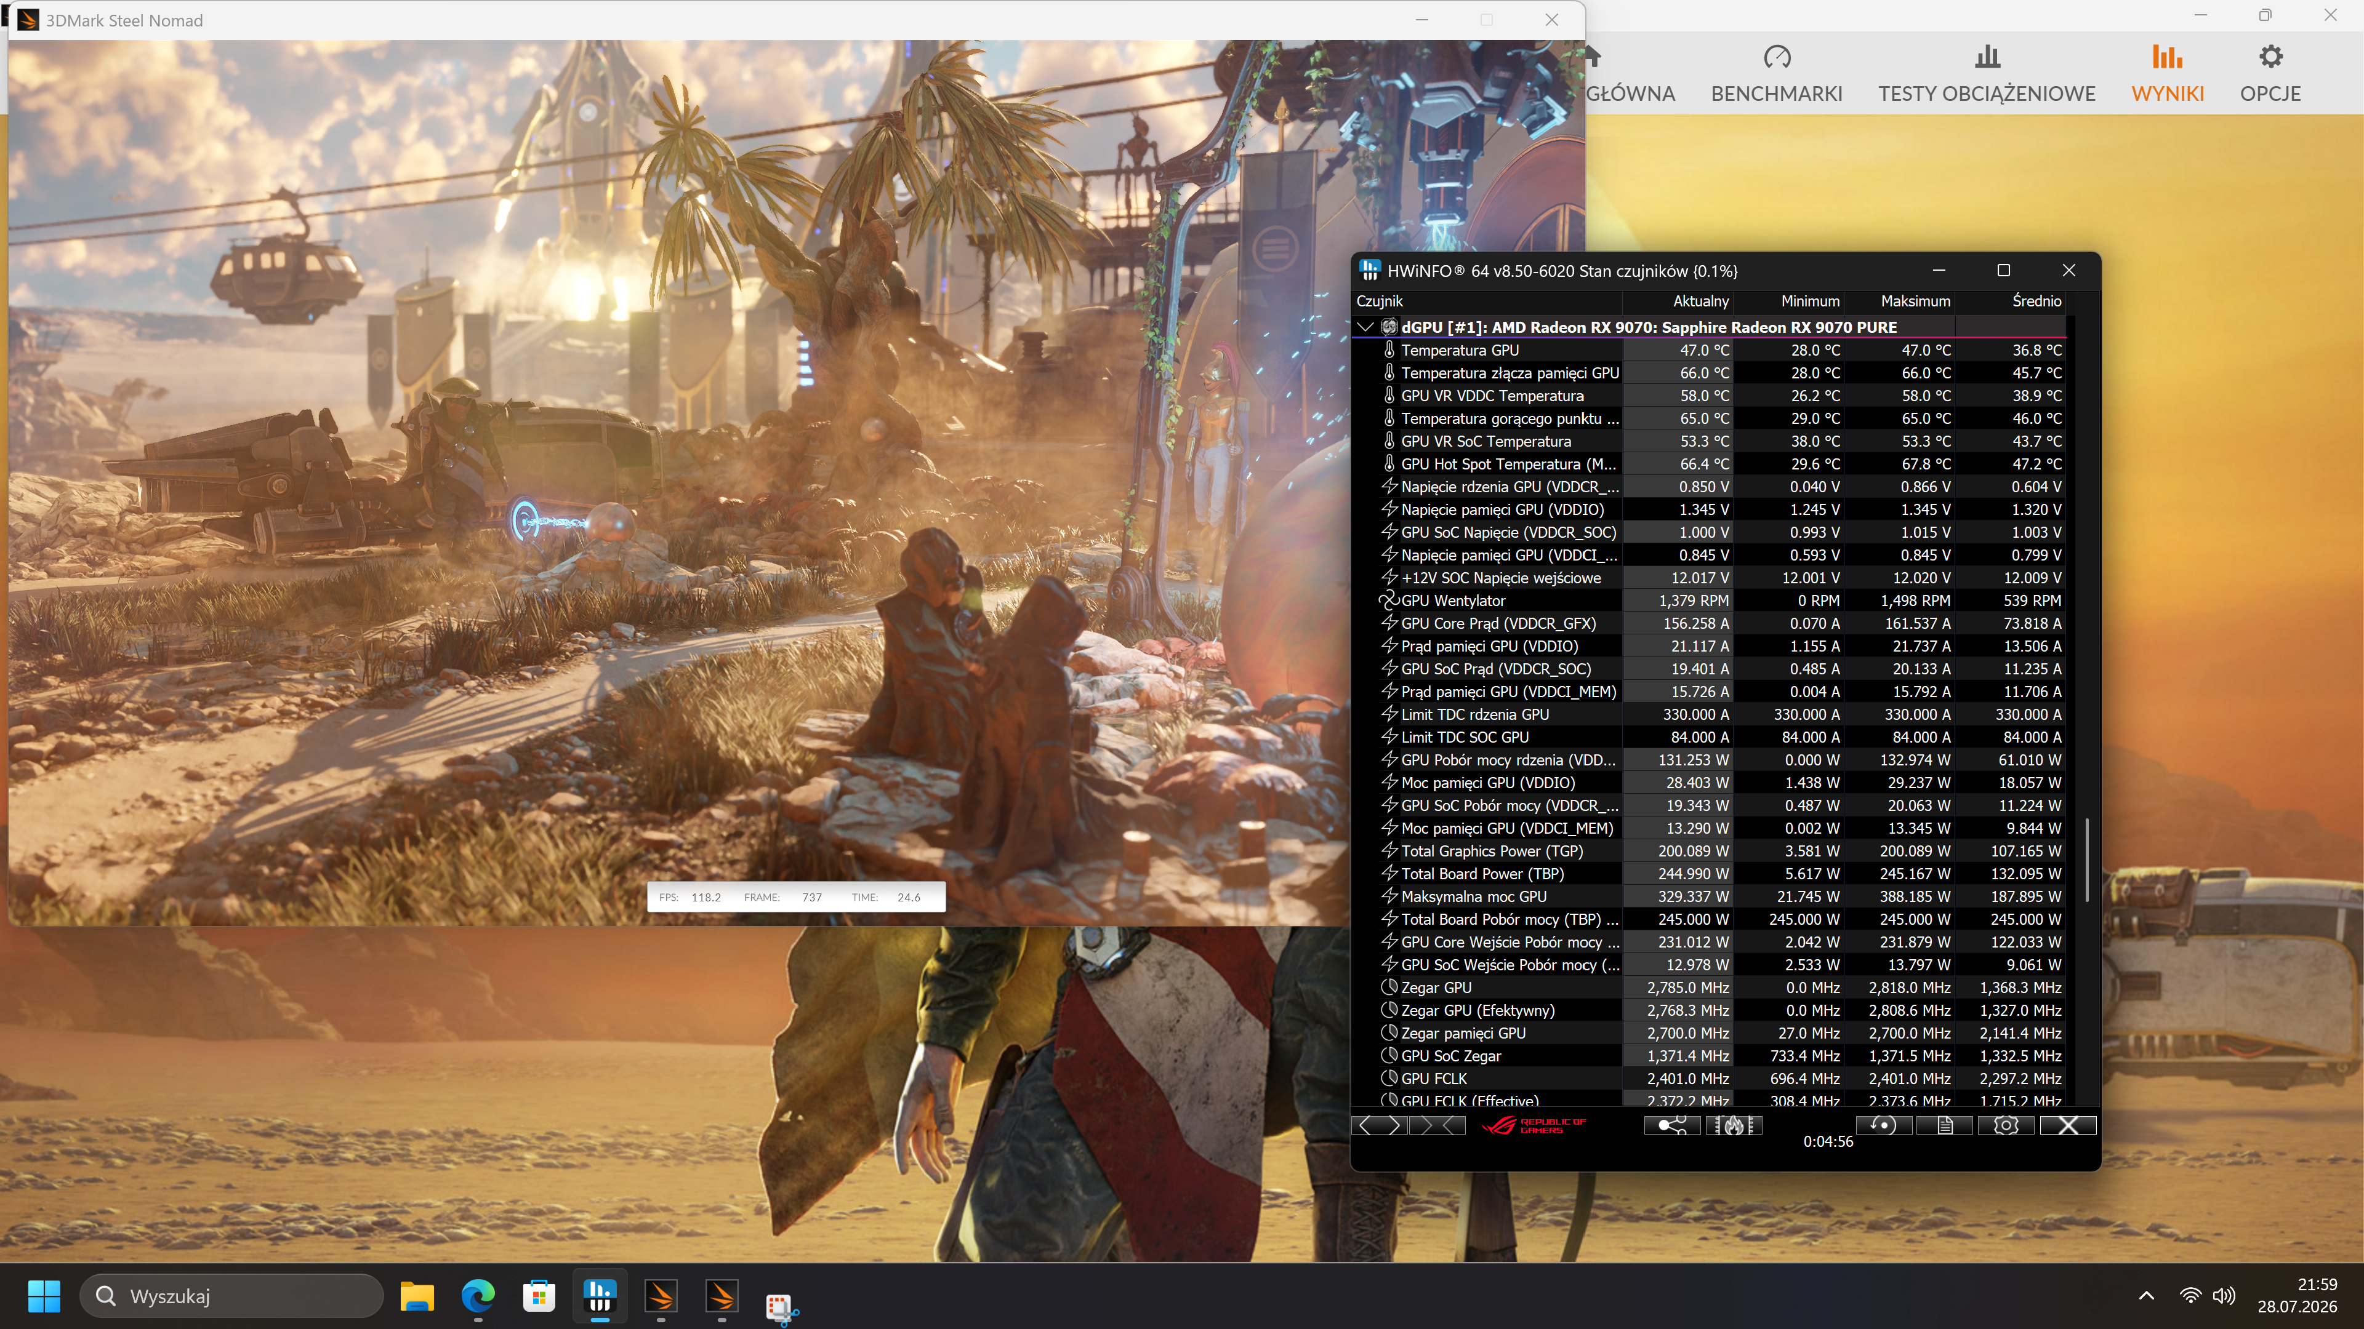
Task: Click the HWiNFO collapse-columns arrows button
Action: click(x=1438, y=1125)
